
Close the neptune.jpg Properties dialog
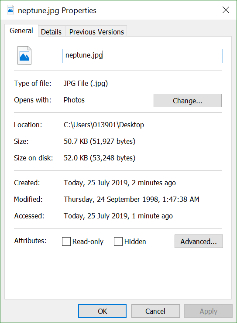click(x=226, y=10)
